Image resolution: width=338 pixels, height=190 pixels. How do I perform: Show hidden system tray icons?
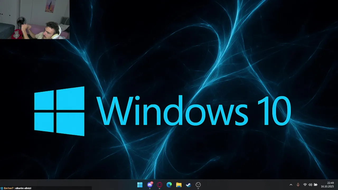291,185
